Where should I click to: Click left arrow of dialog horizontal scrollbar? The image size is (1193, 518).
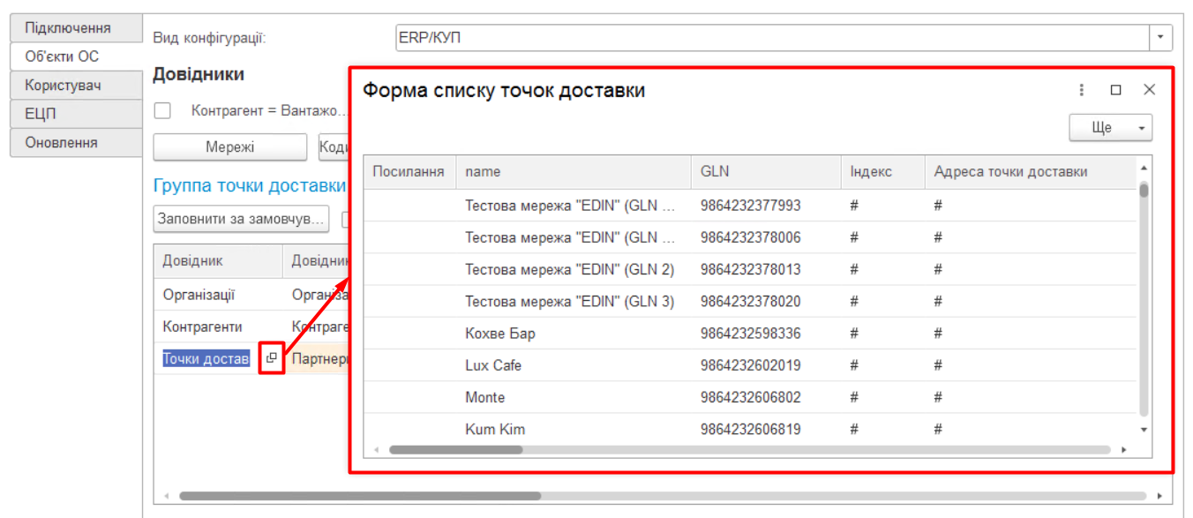click(x=377, y=450)
